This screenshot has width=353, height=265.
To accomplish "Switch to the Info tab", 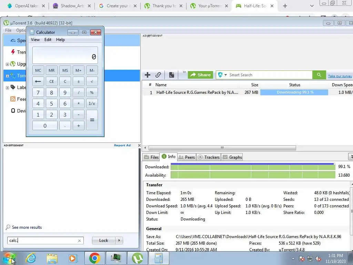I will click(x=169, y=157).
